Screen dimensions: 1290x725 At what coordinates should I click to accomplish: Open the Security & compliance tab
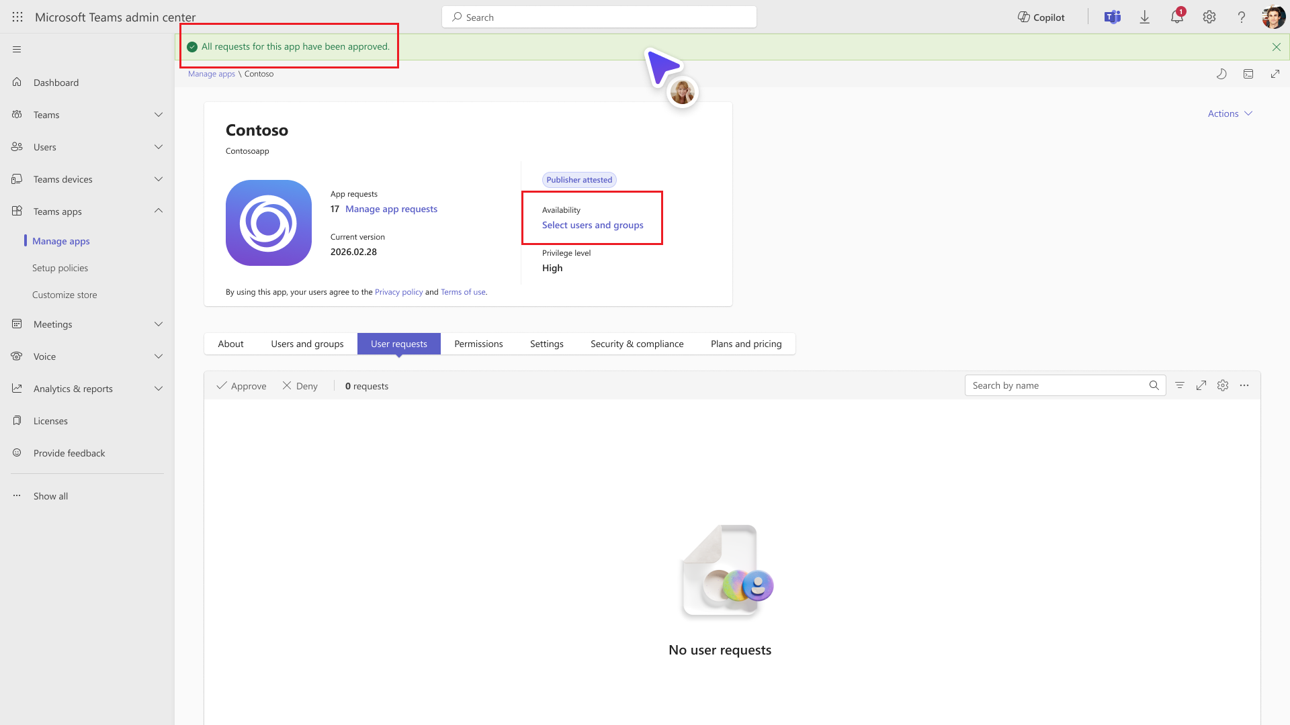point(637,344)
